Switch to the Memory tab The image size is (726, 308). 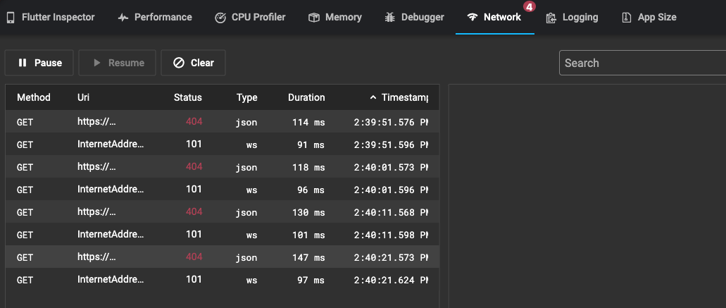coord(334,17)
